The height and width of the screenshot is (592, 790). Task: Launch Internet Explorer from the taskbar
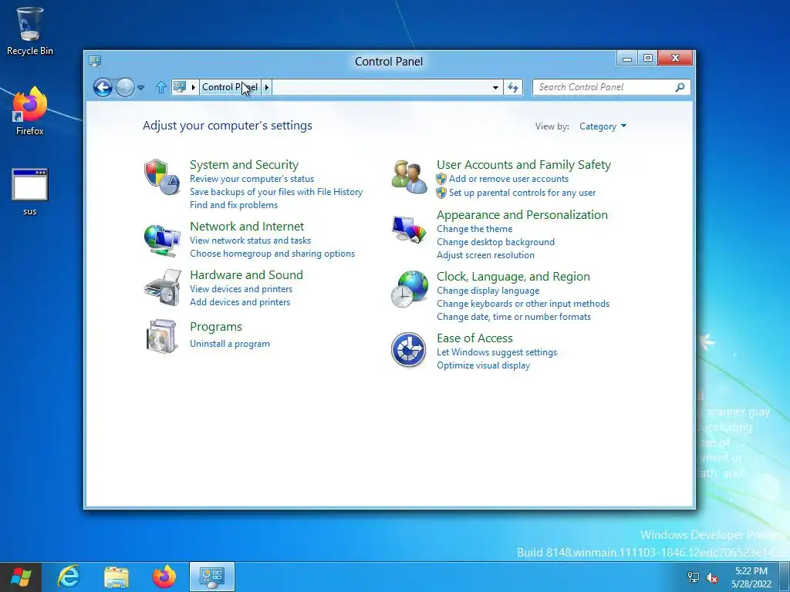[x=69, y=577]
